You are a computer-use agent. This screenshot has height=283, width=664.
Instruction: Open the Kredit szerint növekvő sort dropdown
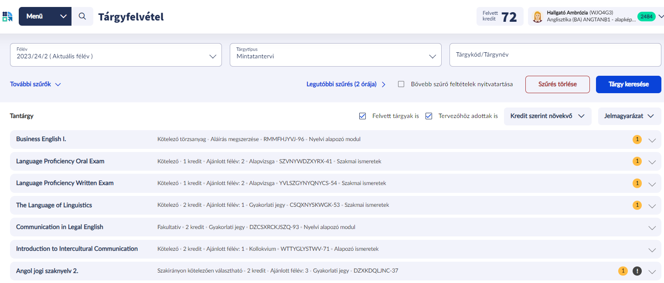click(x=547, y=116)
